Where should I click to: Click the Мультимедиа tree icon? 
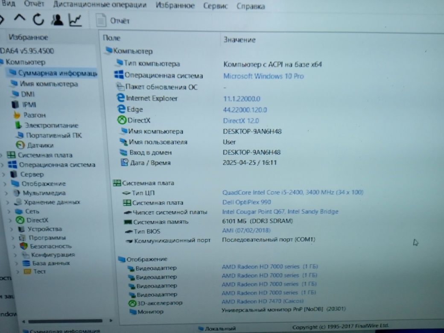pos(16,193)
